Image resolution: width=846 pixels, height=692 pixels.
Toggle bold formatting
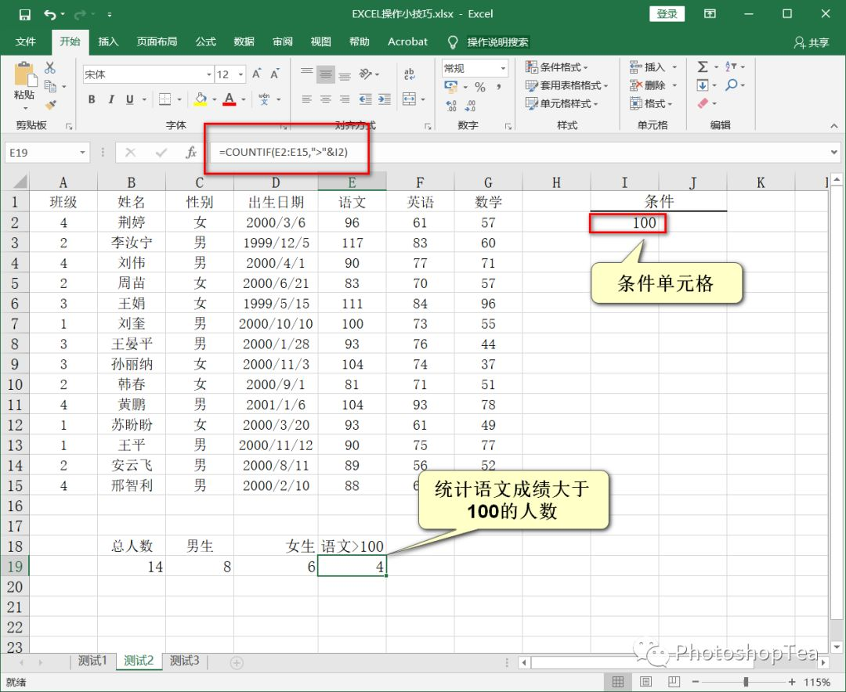tap(92, 99)
